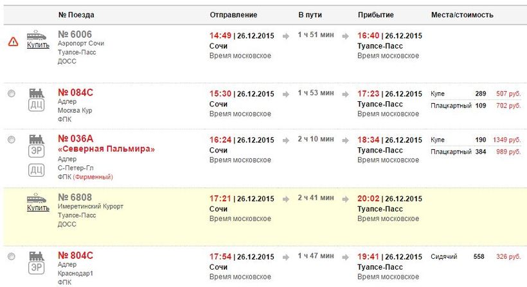Select the radio button for train 084С

coord(11,94)
